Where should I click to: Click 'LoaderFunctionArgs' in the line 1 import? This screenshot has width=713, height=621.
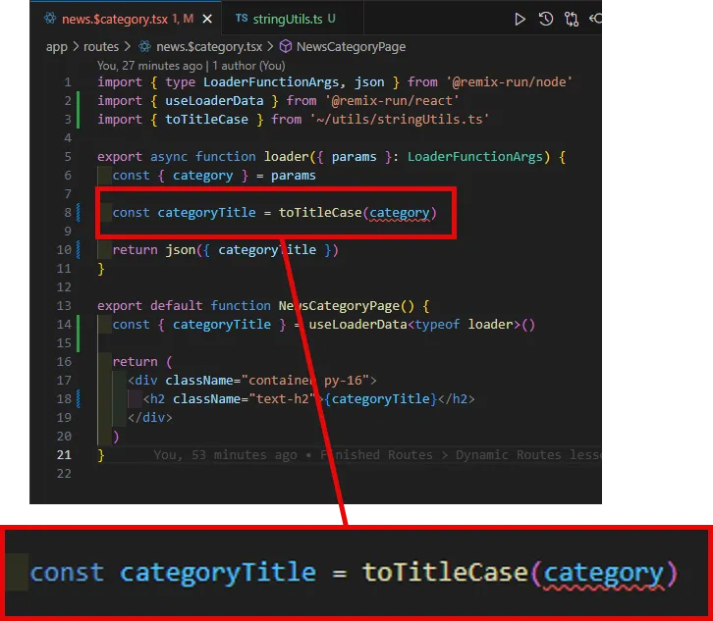coord(271,82)
